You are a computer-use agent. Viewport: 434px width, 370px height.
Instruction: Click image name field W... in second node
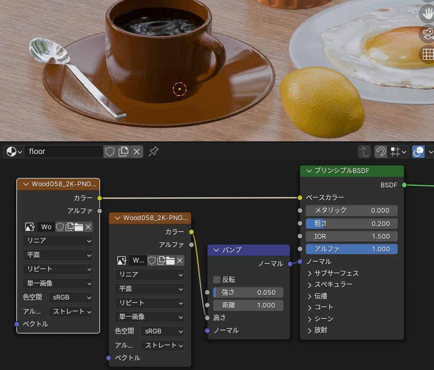pos(138,260)
